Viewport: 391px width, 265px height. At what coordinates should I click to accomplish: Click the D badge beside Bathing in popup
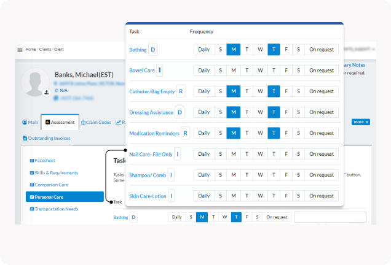[x=153, y=50]
